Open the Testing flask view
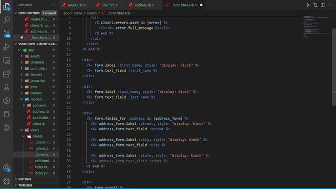Image resolution: width=336 pixels, height=189 pixels. (x=6, y=87)
